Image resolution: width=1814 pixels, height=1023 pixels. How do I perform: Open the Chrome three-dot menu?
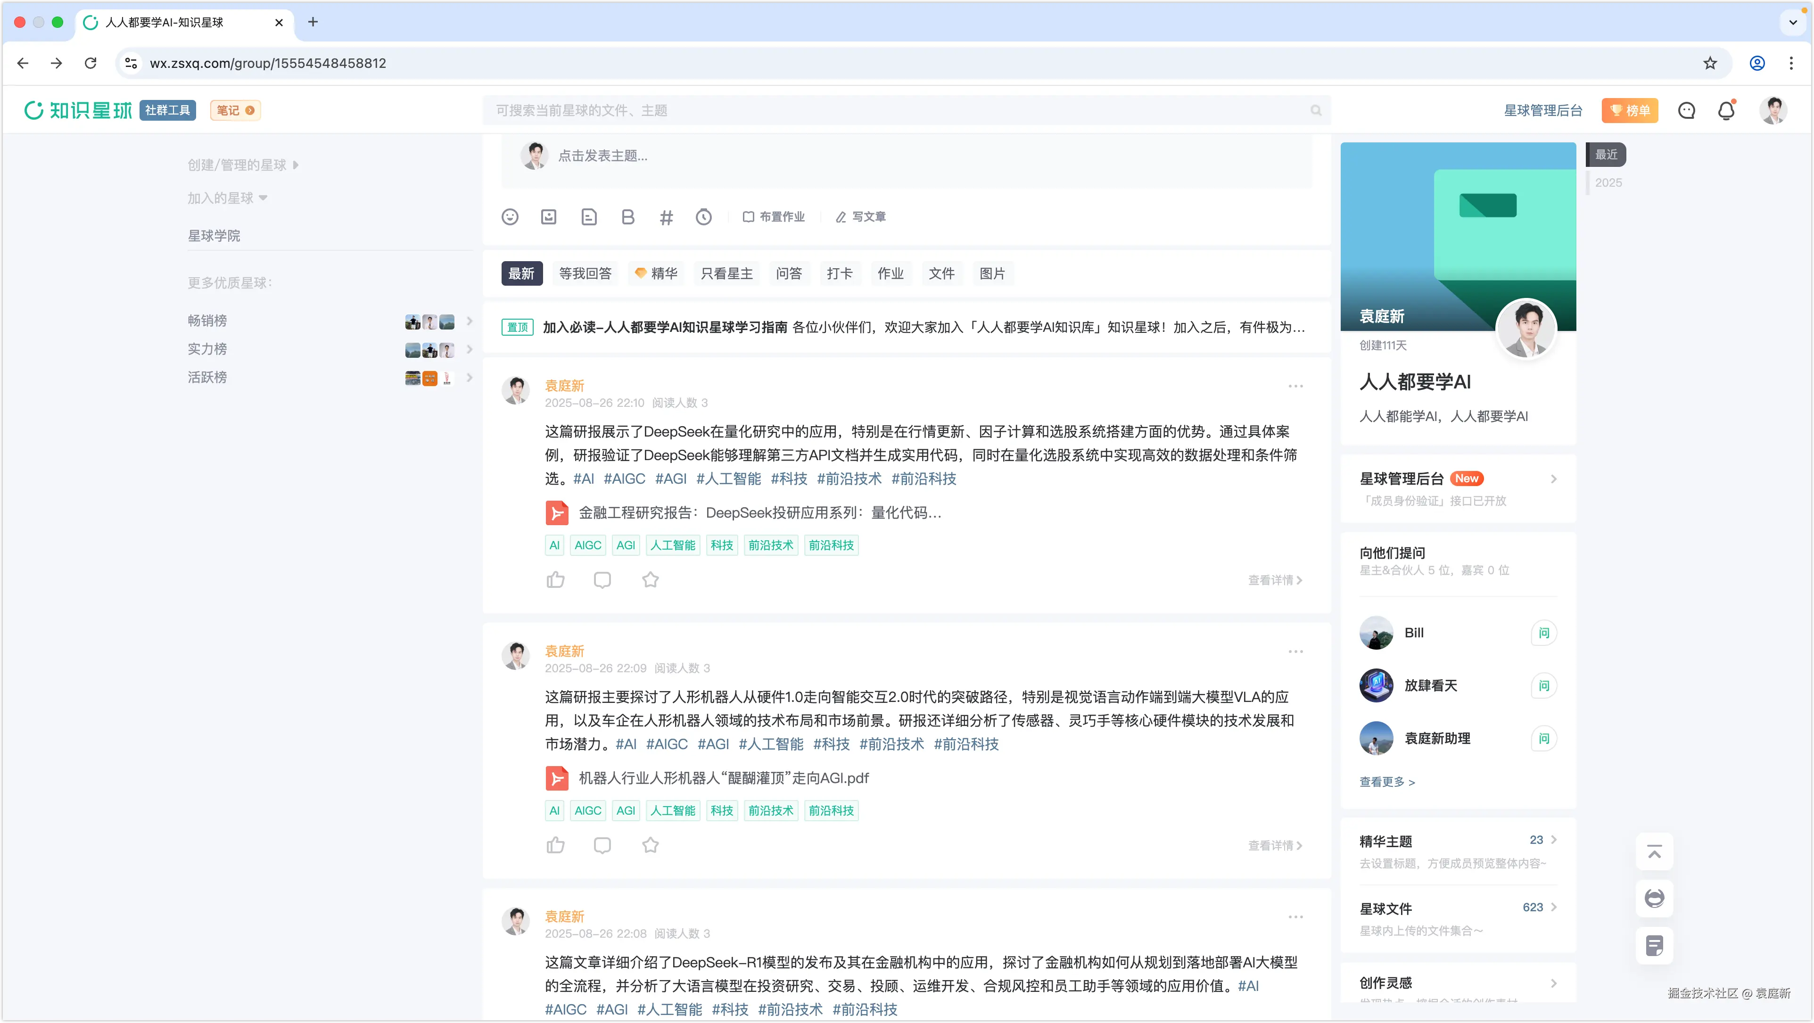point(1791,63)
